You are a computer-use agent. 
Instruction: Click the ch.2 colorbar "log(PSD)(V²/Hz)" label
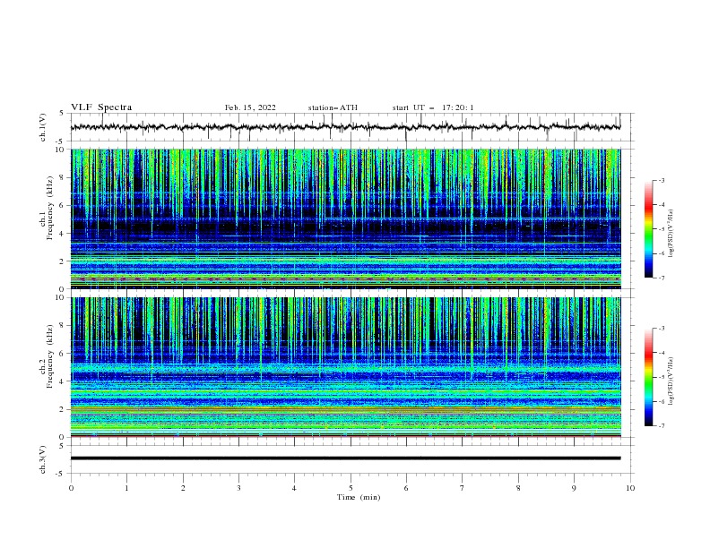671,381
